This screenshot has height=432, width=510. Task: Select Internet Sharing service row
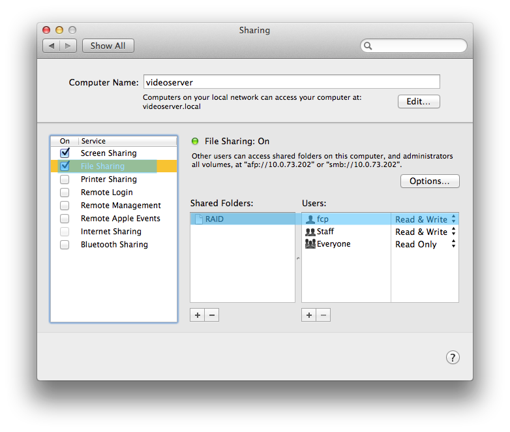coord(114,232)
